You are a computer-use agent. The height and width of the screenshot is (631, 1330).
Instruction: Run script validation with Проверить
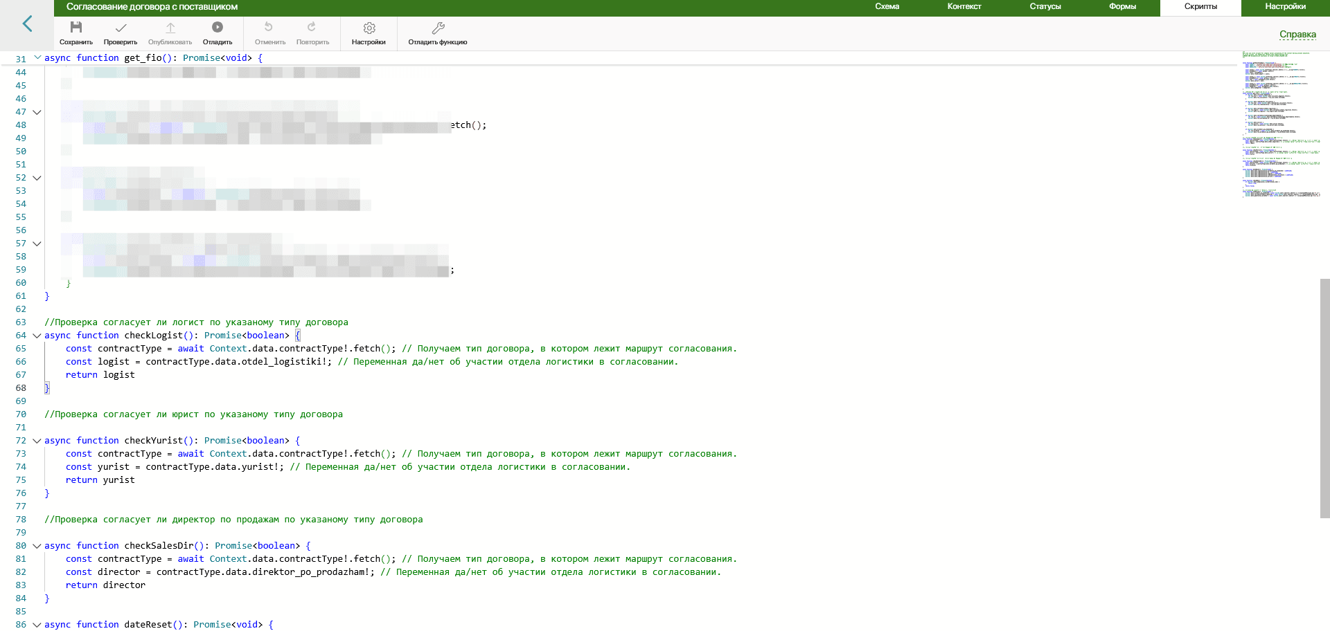tap(121, 28)
